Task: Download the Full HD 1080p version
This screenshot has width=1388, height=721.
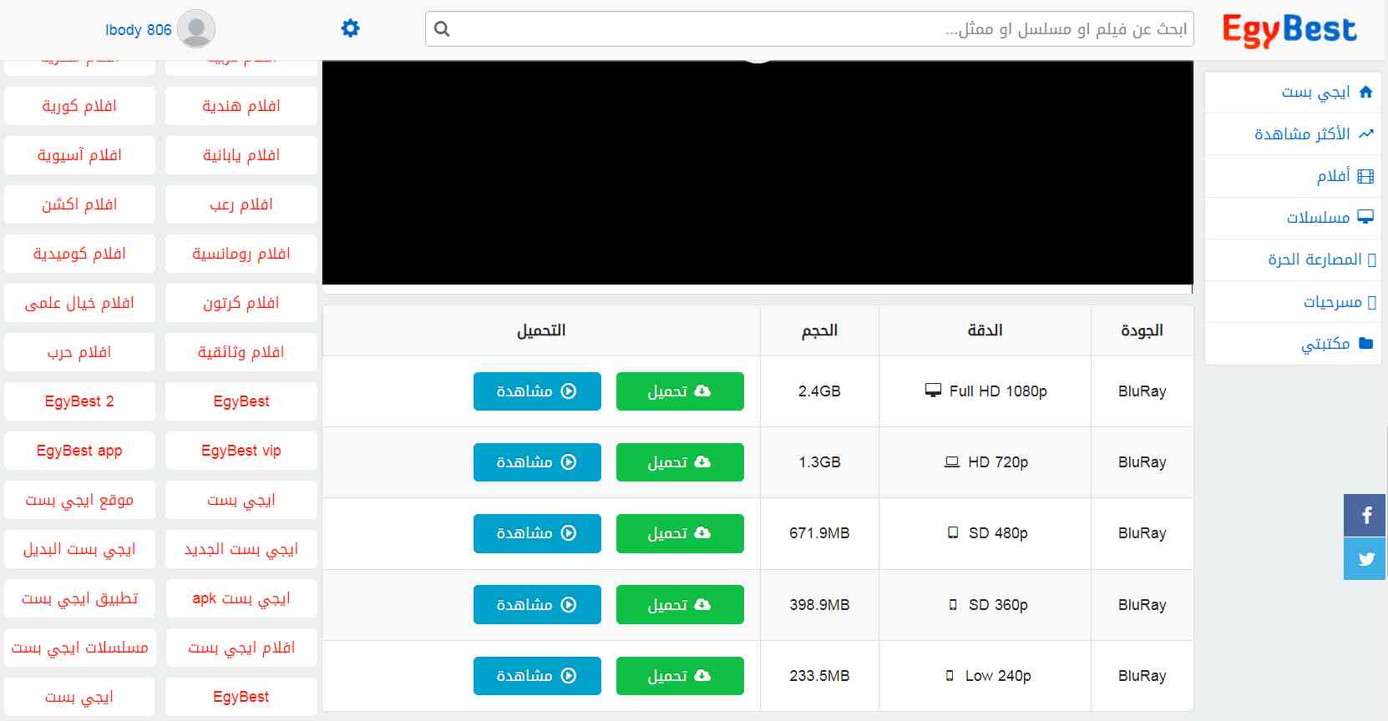Action: [x=680, y=391]
